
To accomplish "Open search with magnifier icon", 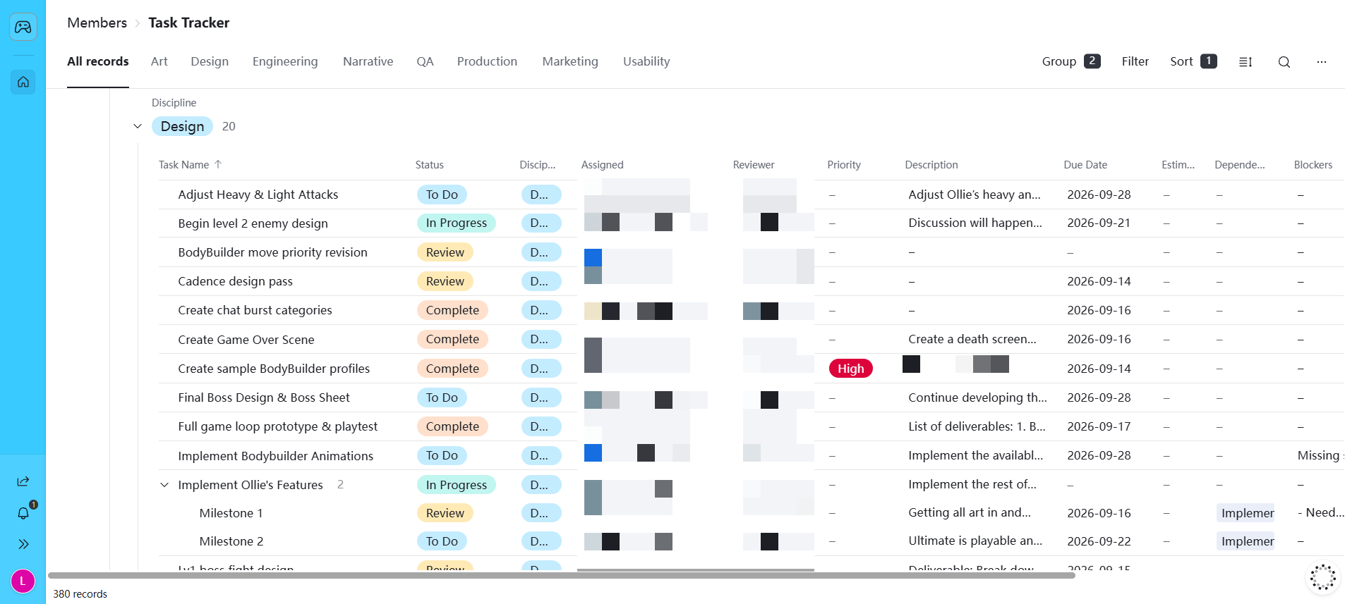I will click(1284, 62).
